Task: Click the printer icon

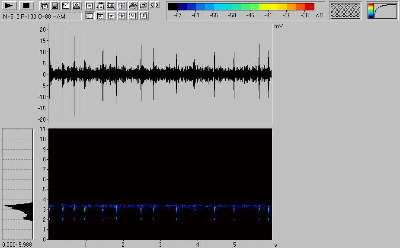Action: pos(133,6)
